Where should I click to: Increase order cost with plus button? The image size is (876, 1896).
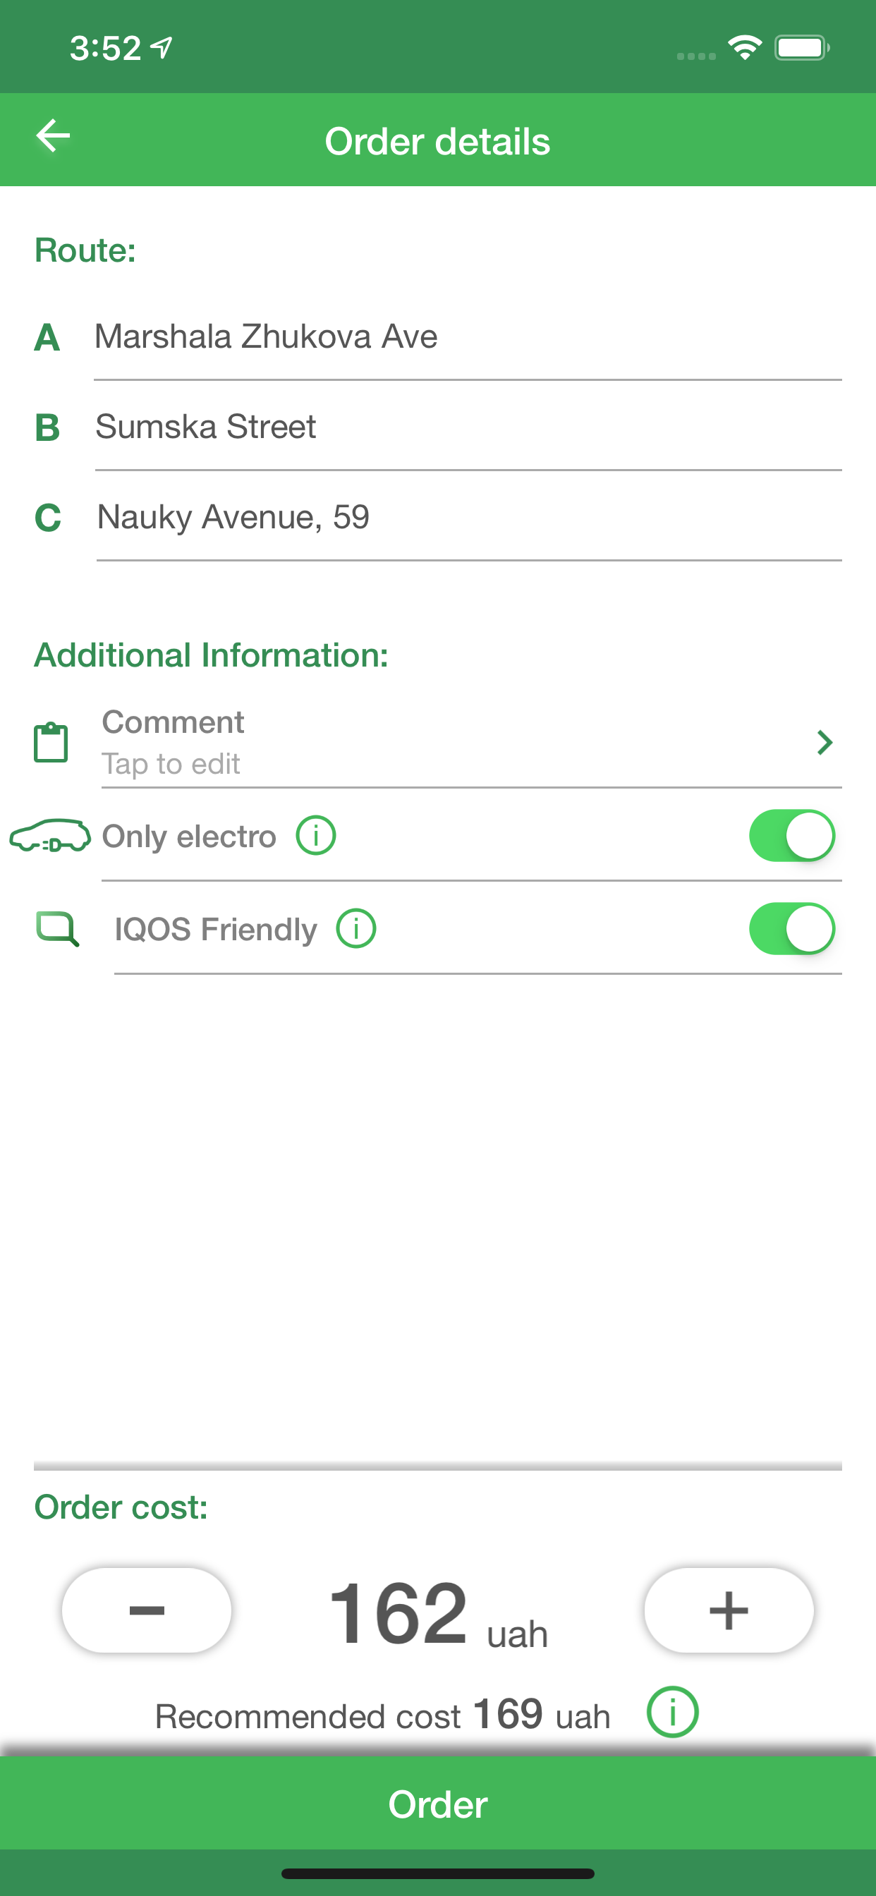(729, 1610)
